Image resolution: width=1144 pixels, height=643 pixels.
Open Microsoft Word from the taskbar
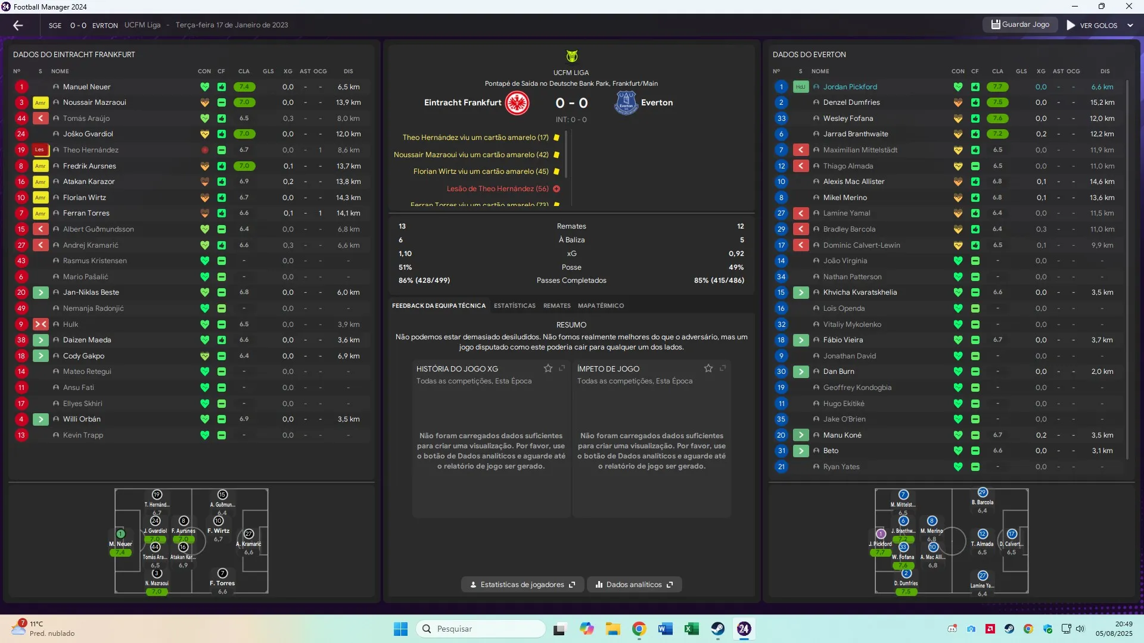pos(665,629)
